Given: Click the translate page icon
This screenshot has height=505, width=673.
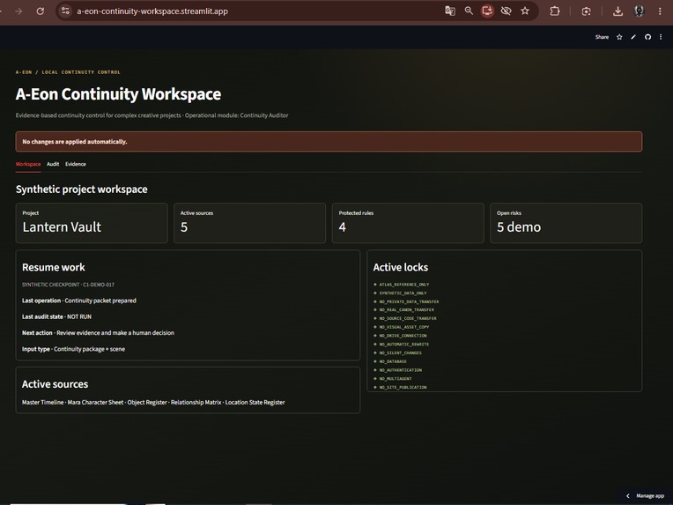Looking at the screenshot, I should (450, 11).
